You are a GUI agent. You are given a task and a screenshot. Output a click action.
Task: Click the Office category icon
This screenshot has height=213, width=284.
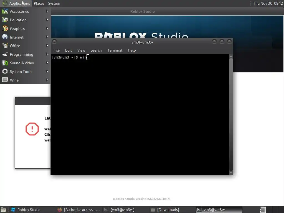pos(5,46)
